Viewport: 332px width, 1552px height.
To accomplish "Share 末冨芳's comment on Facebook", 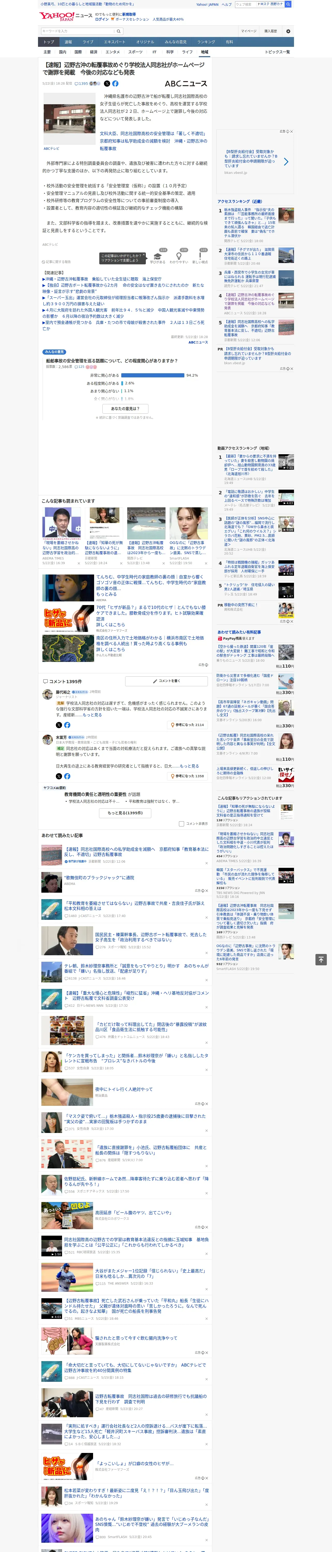I will click(x=67, y=776).
